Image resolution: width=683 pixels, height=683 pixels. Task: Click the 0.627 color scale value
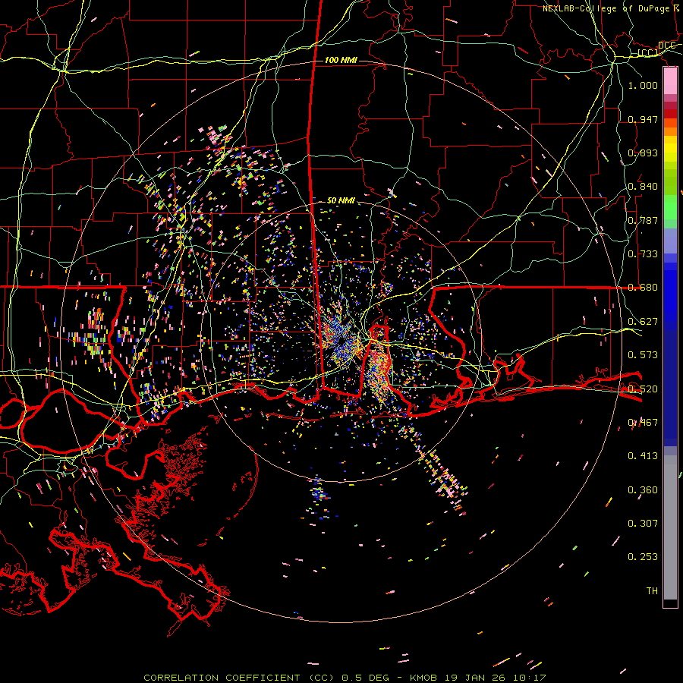point(643,322)
